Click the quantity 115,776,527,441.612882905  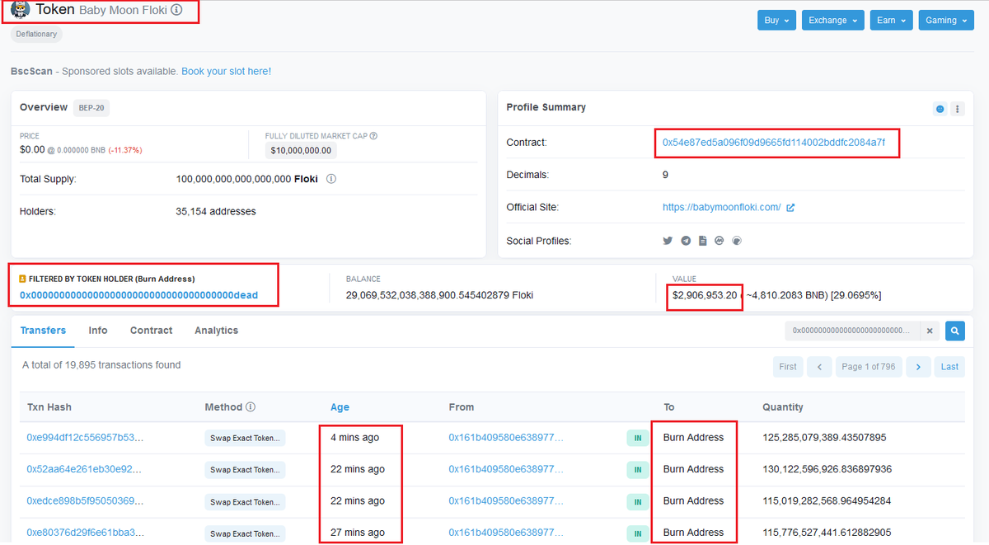point(827,533)
